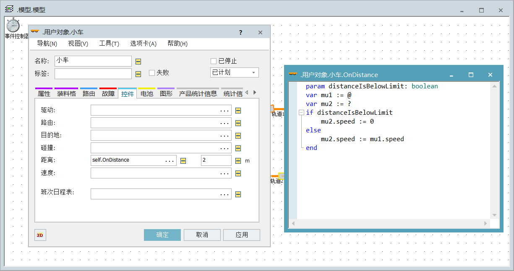Minimize the OnDistance method window
The height and width of the screenshot is (271, 514).
[451, 75]
